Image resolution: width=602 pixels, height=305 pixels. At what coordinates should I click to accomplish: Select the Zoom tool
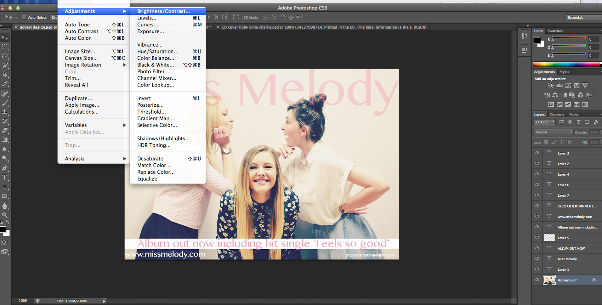pos(5,215)
